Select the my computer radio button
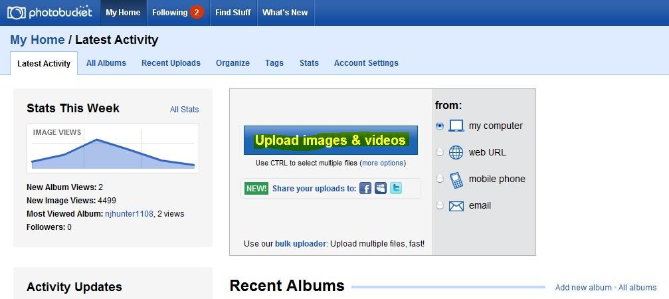669x299 pixels. pos(440,126)
